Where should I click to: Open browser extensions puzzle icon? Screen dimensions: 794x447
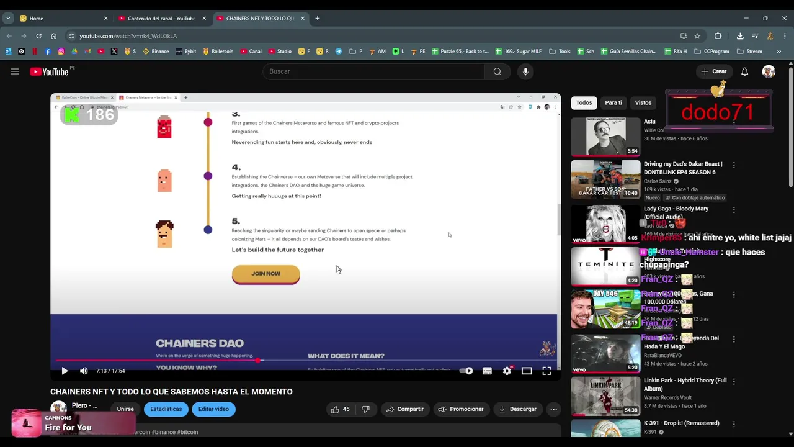[718, 36]
